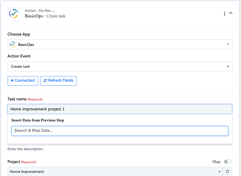Viewport: 241px width, 176px height.
Task: Click the Refresh Fields button
Action: (58, 81)
